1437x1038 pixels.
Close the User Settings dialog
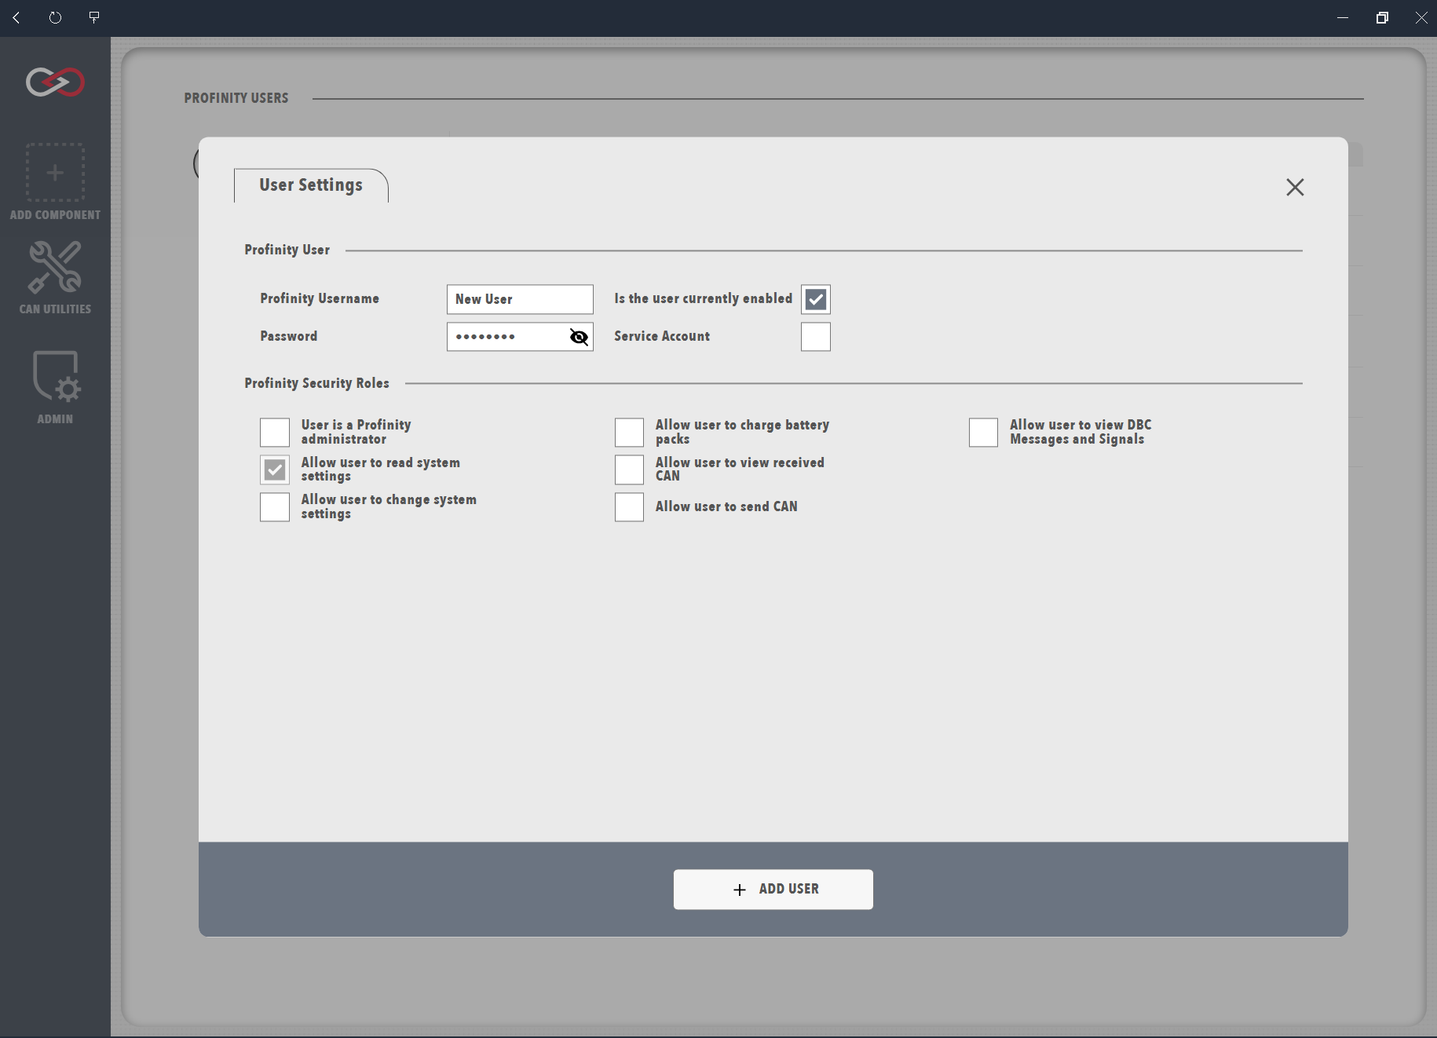(x=1295, y=187)
